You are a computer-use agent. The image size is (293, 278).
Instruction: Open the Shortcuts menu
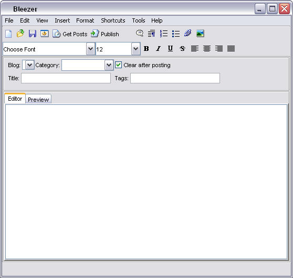click(x=113, y=20)
